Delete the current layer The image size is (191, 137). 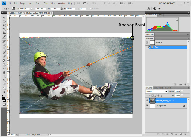(x=185, y=134)
